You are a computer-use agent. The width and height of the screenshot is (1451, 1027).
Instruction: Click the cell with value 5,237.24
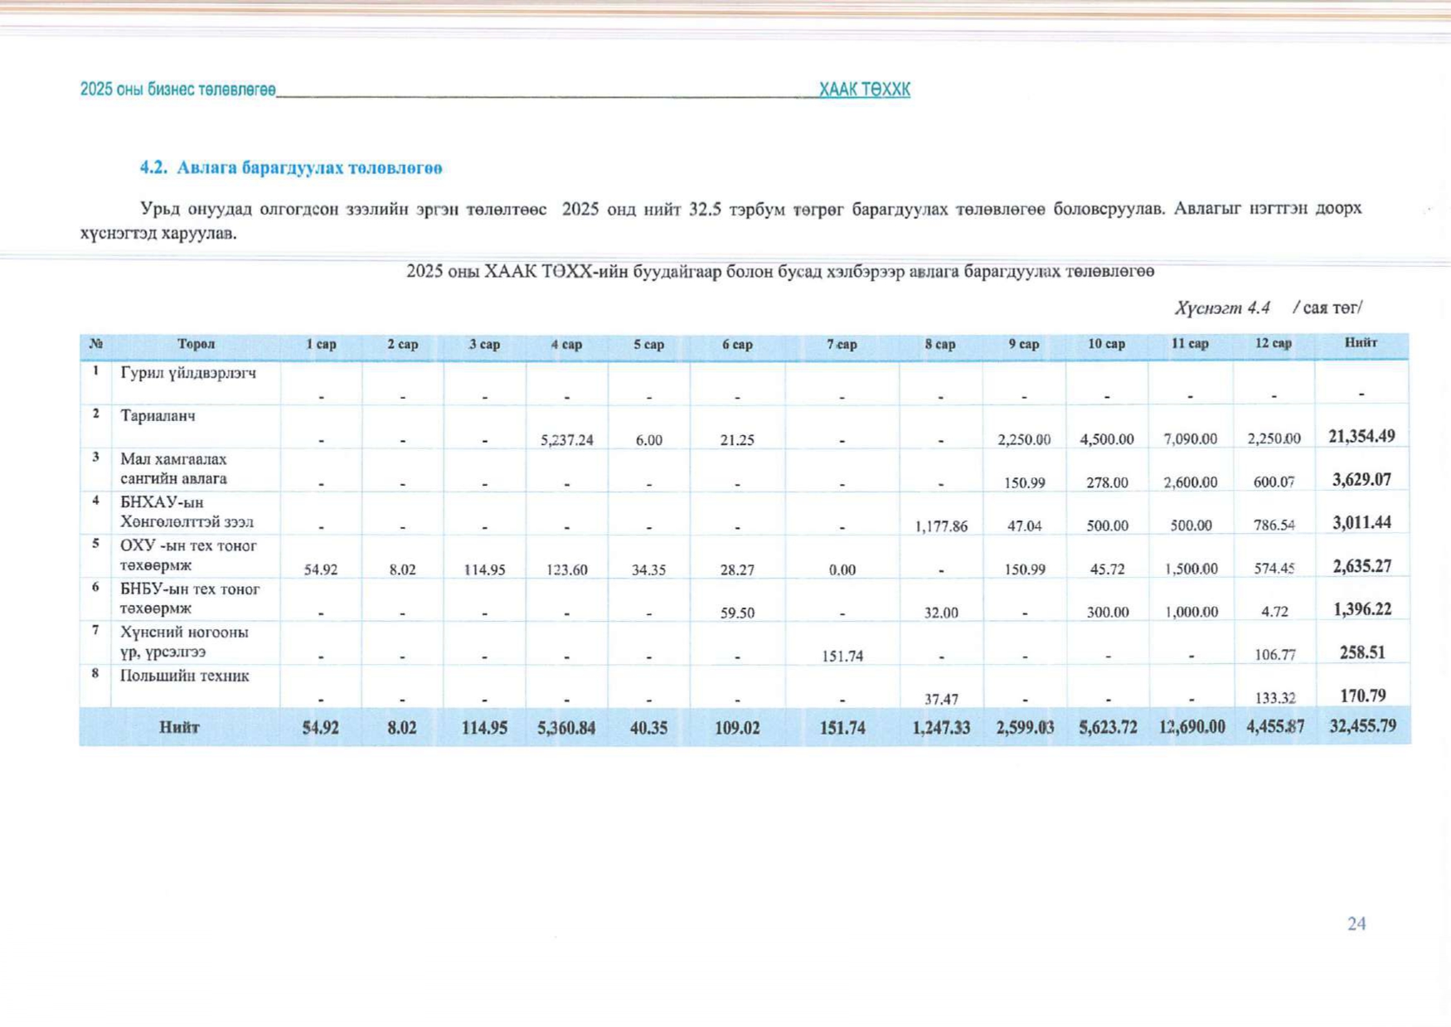(x=566, y=440)
